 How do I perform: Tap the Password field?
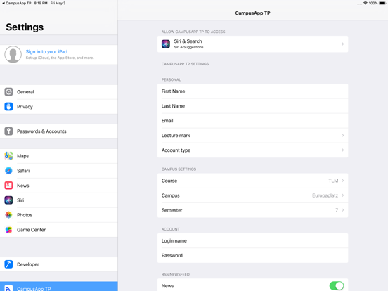[252, 255]
